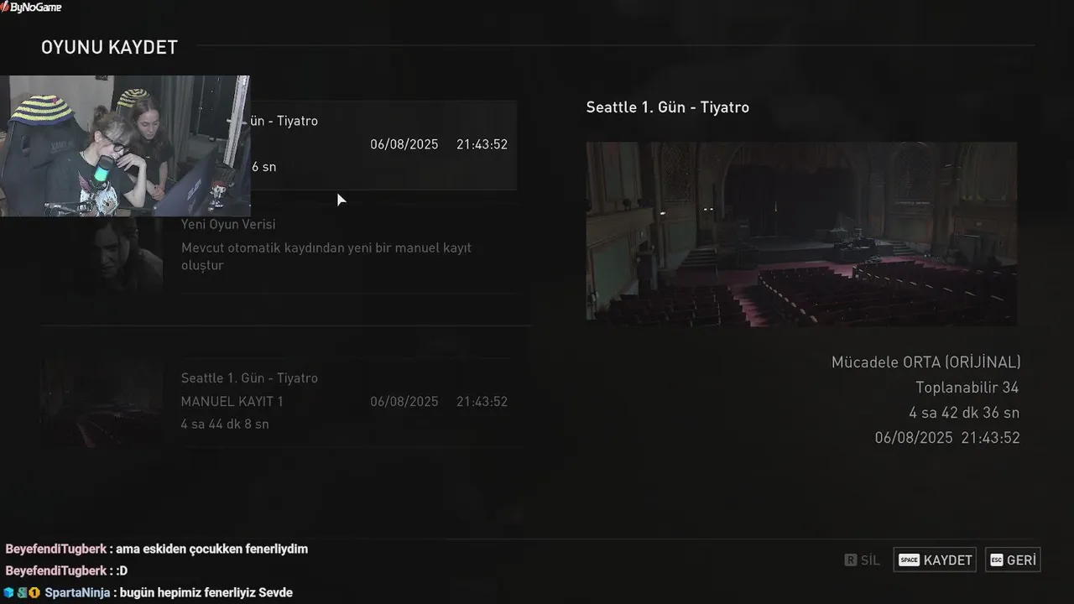This screenshot has width=1074, height=604.
Task: Click the SPACE key icon beside KAYDET
Action: point(909,560)
